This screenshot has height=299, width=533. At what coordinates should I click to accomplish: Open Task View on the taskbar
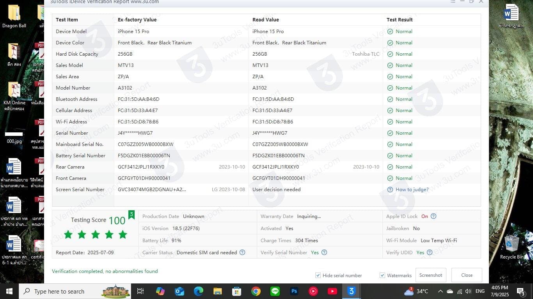click(140, 291)
